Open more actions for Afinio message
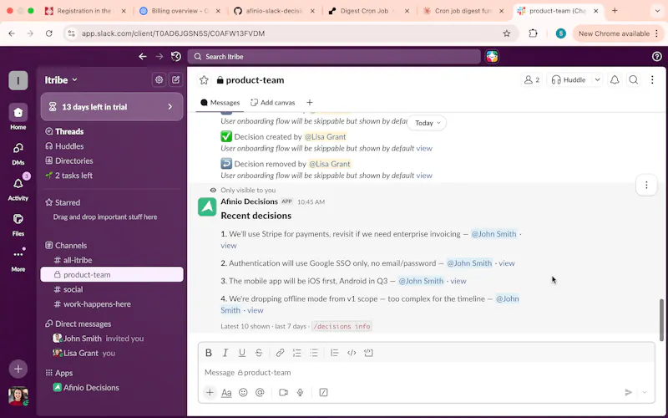This screenshot has height=418, width=668. pos(646,185)
